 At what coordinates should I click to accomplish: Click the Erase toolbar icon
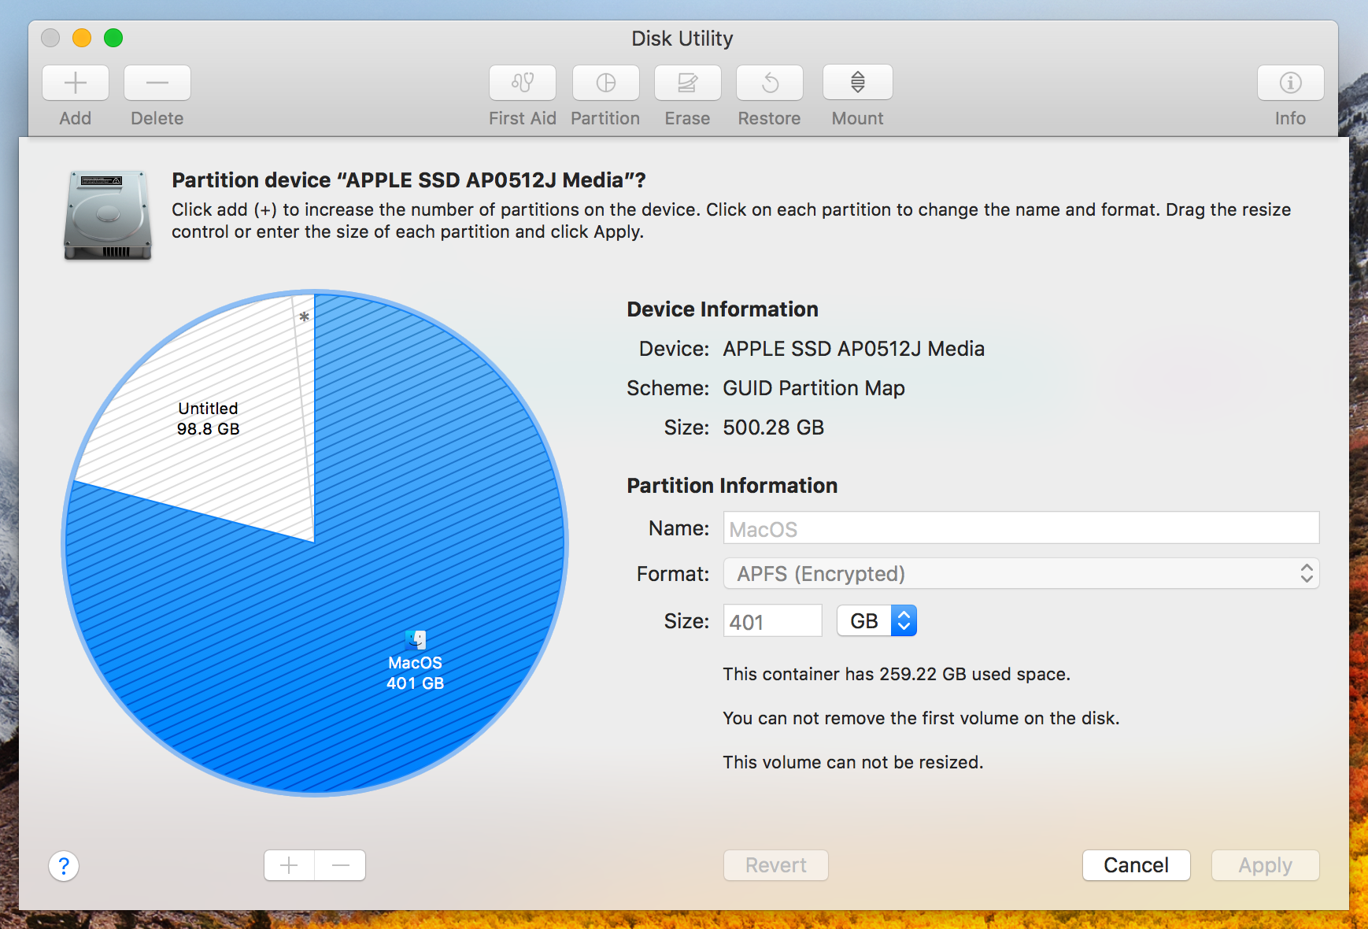click(x=688, y=83)
